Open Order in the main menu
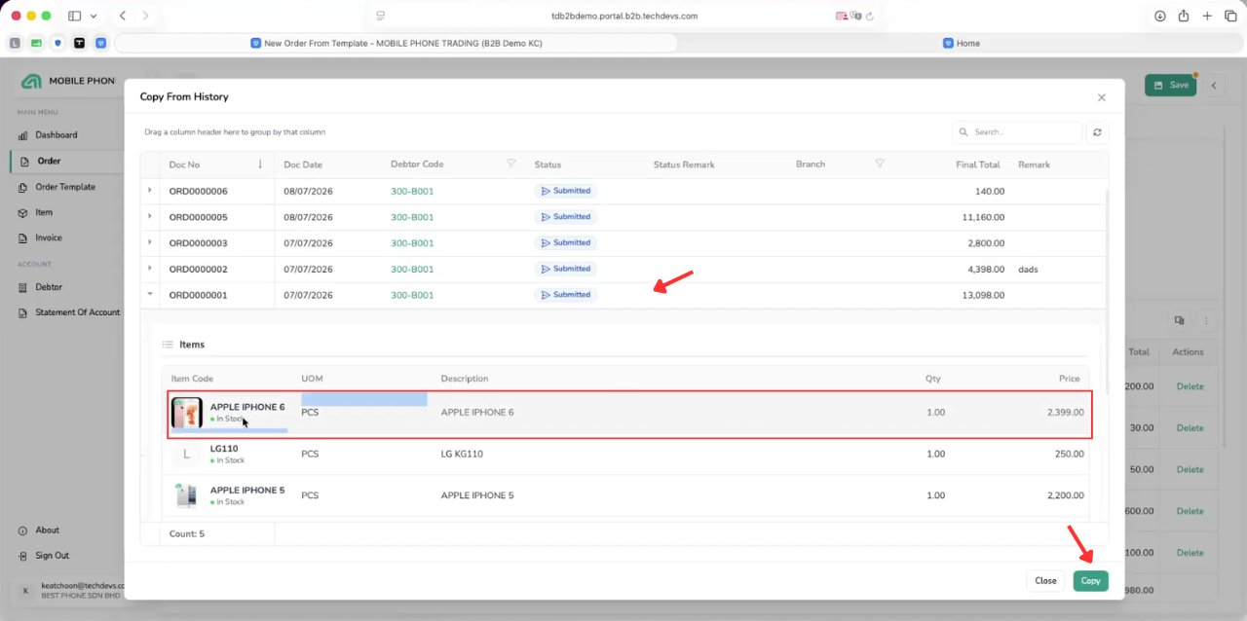 pyautogui.click(x=49, y=161)
